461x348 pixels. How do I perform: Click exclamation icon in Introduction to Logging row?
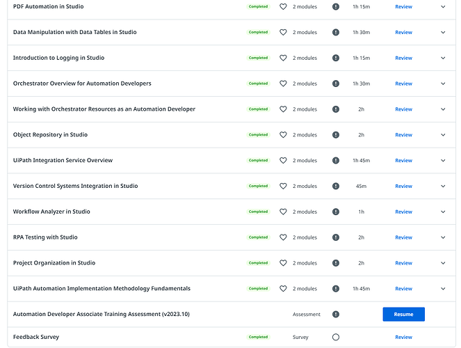[335, 58]
